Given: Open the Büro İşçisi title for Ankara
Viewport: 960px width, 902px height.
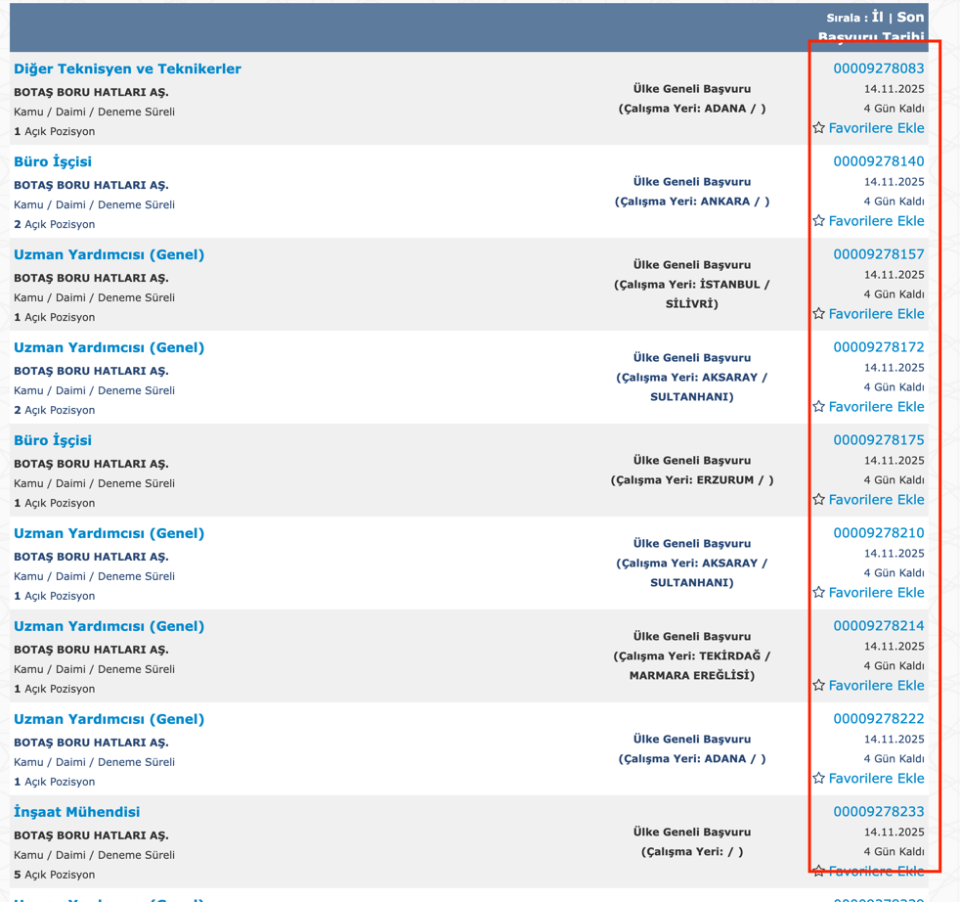Looking at the screenshot, I should pyautogui.click(x=53, y=161).
